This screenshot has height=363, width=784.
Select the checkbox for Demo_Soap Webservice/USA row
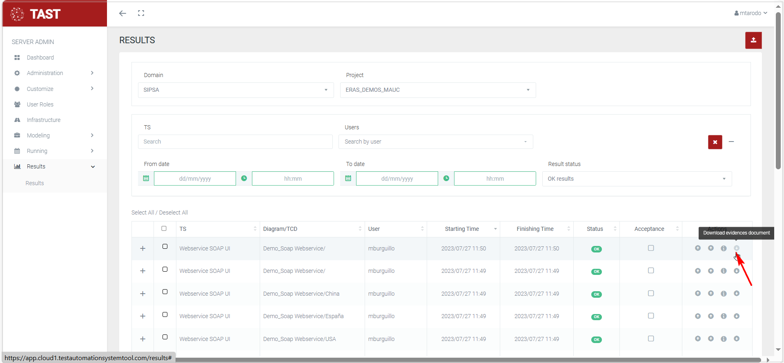click(165, 337)
